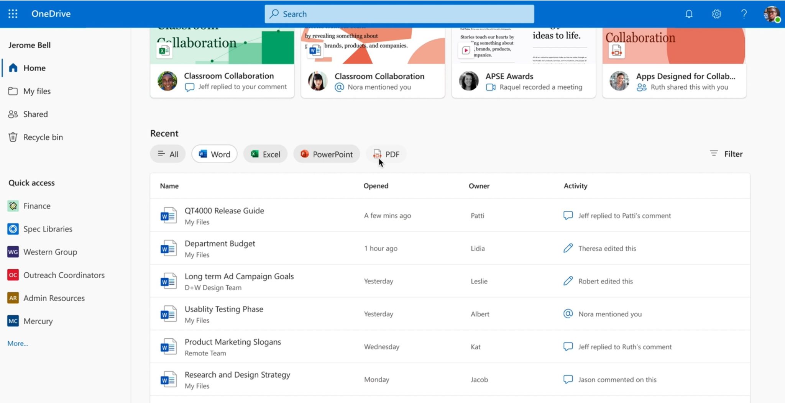
Task: Open the Western Group quick access icon
Action: [13, 252]
